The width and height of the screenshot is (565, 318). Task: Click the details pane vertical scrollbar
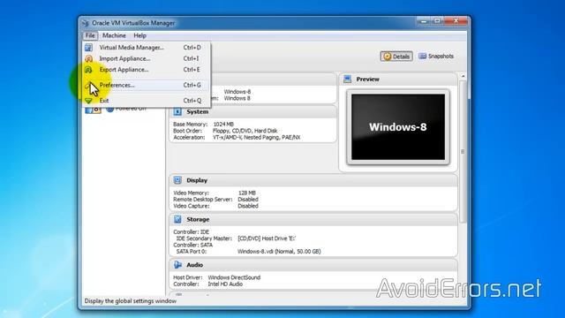(463, 151)
